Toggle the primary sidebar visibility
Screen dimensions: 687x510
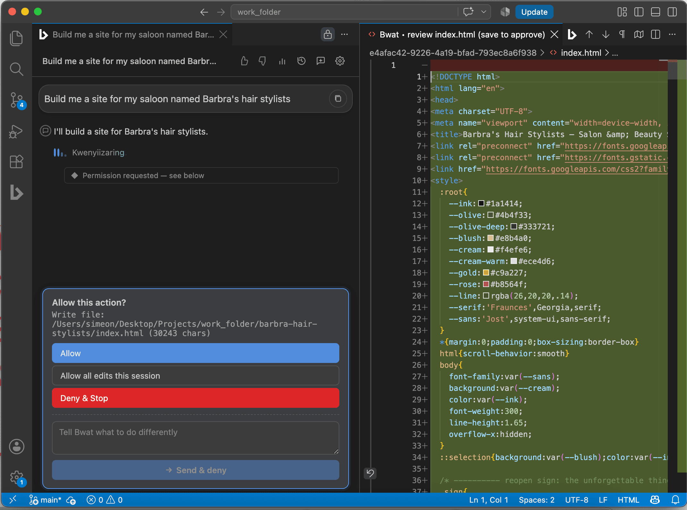tap(639, 12)
